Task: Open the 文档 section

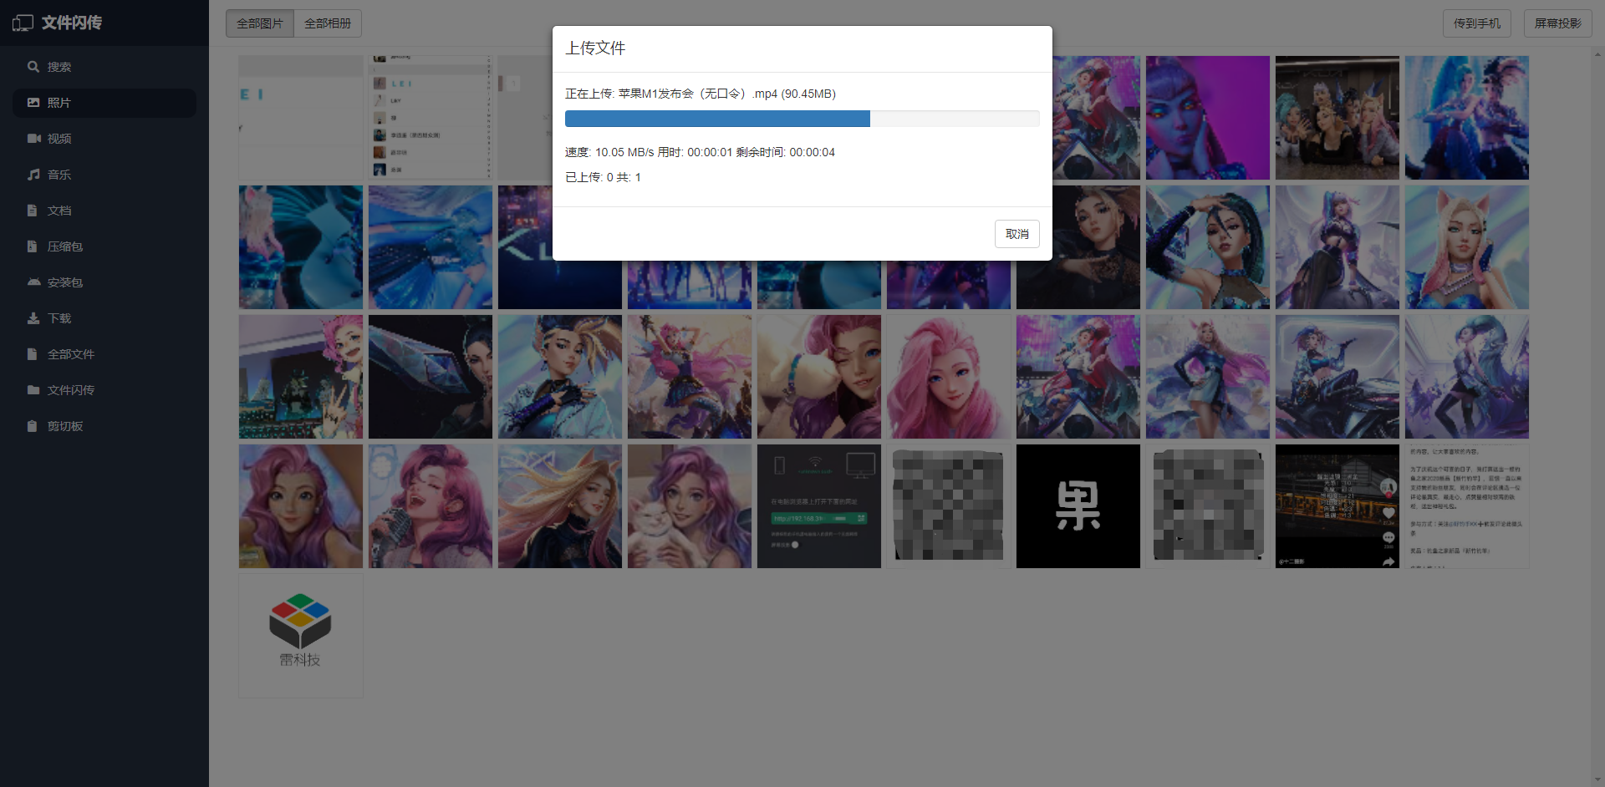Action: (x=104, y=211)
